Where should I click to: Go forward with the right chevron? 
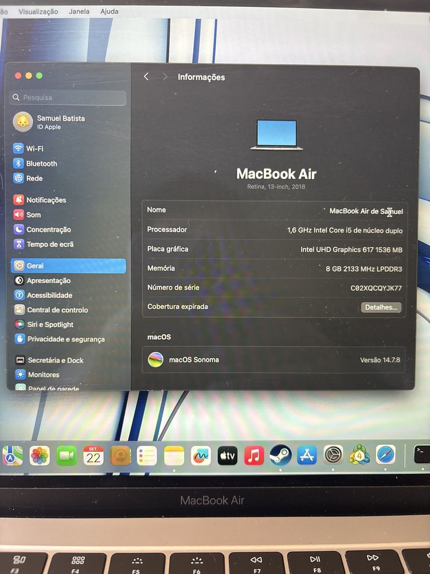165,76
